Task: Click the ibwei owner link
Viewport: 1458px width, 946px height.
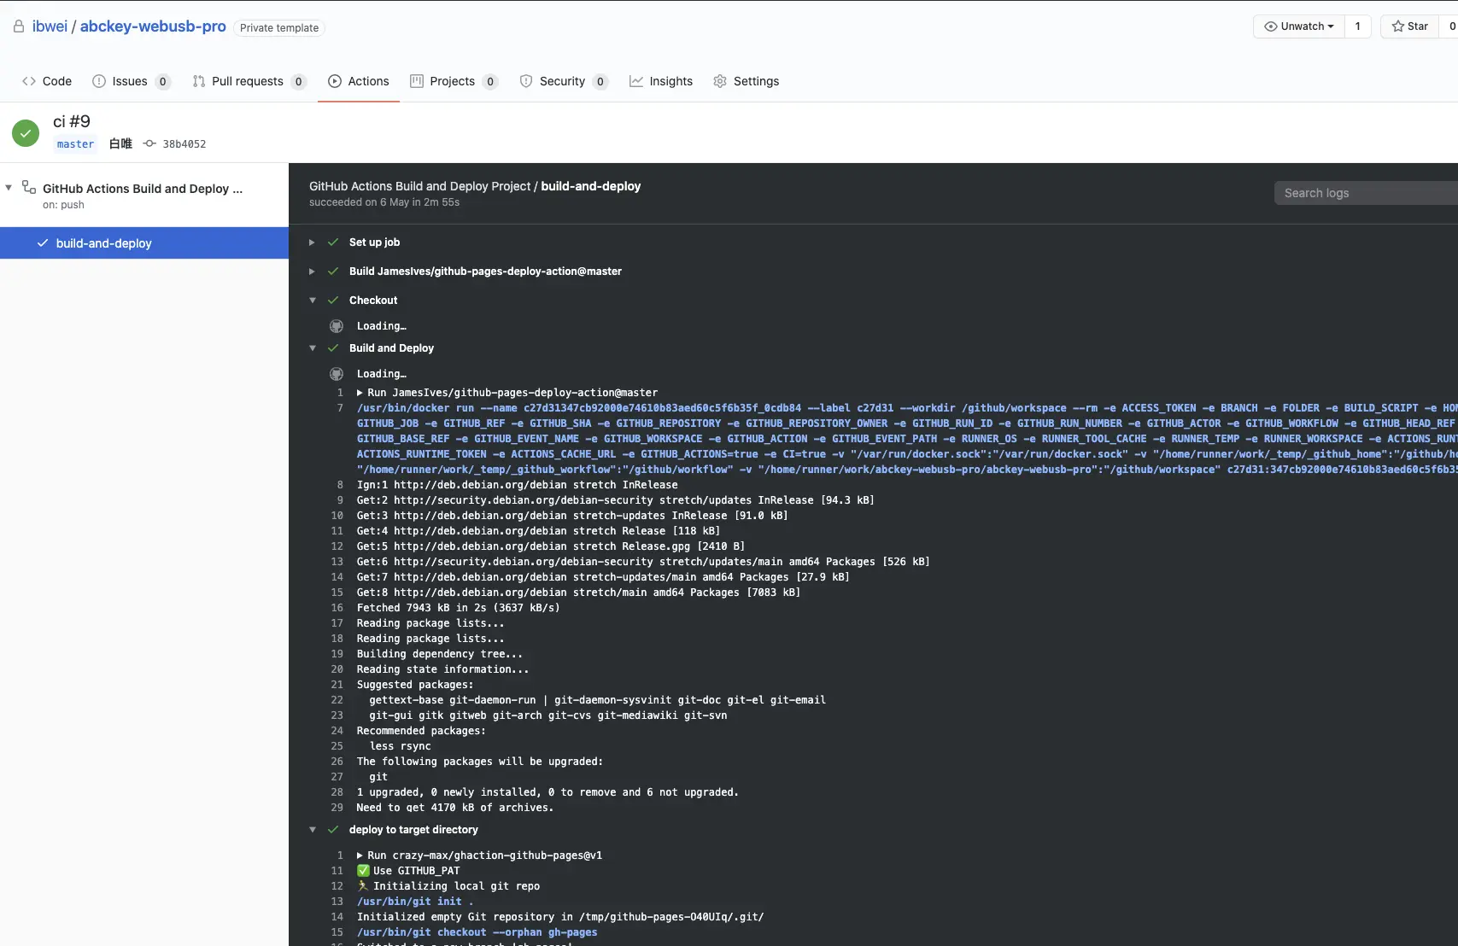Action: tap(50, 26)
